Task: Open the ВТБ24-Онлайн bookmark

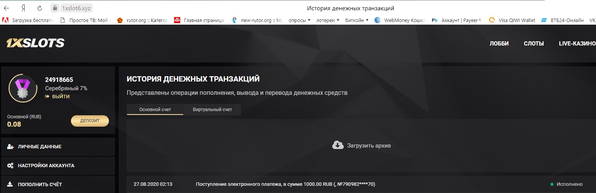Action: pos(562,20)
